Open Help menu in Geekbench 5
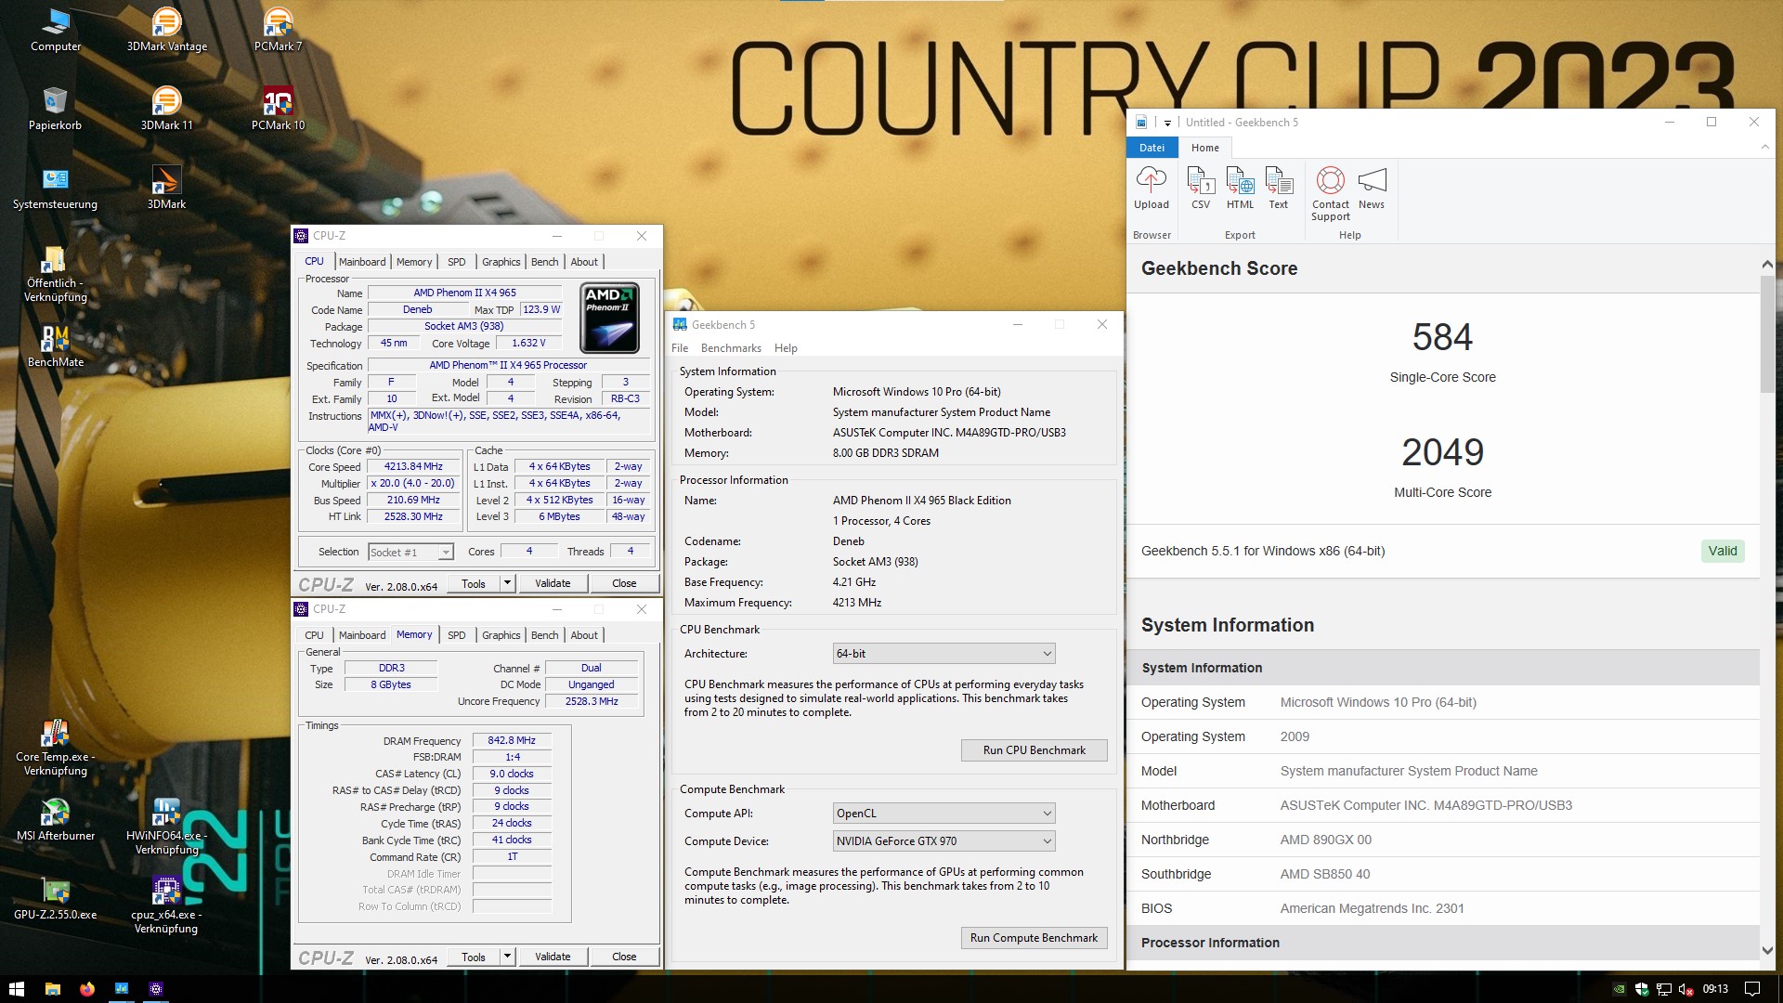 coord(786,348)
